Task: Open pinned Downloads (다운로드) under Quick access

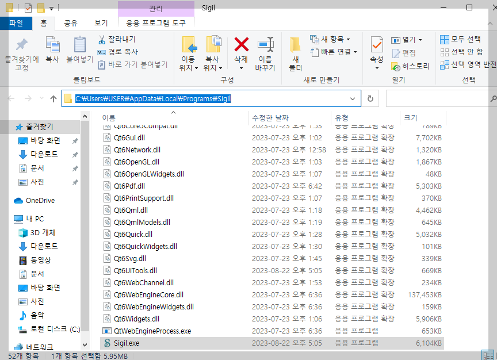Action: (x=44, y=154)
